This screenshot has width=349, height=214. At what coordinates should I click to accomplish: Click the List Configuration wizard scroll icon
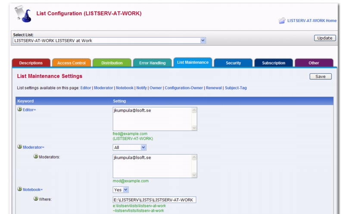[x=23, y=14]
